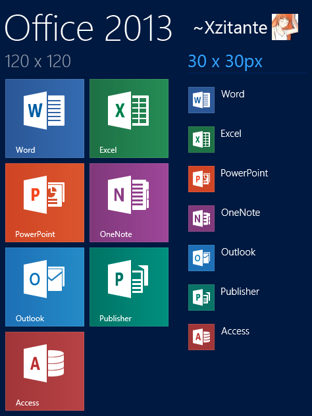
Task: Open the large OneNote tile
Action: [x=129, y=203]
